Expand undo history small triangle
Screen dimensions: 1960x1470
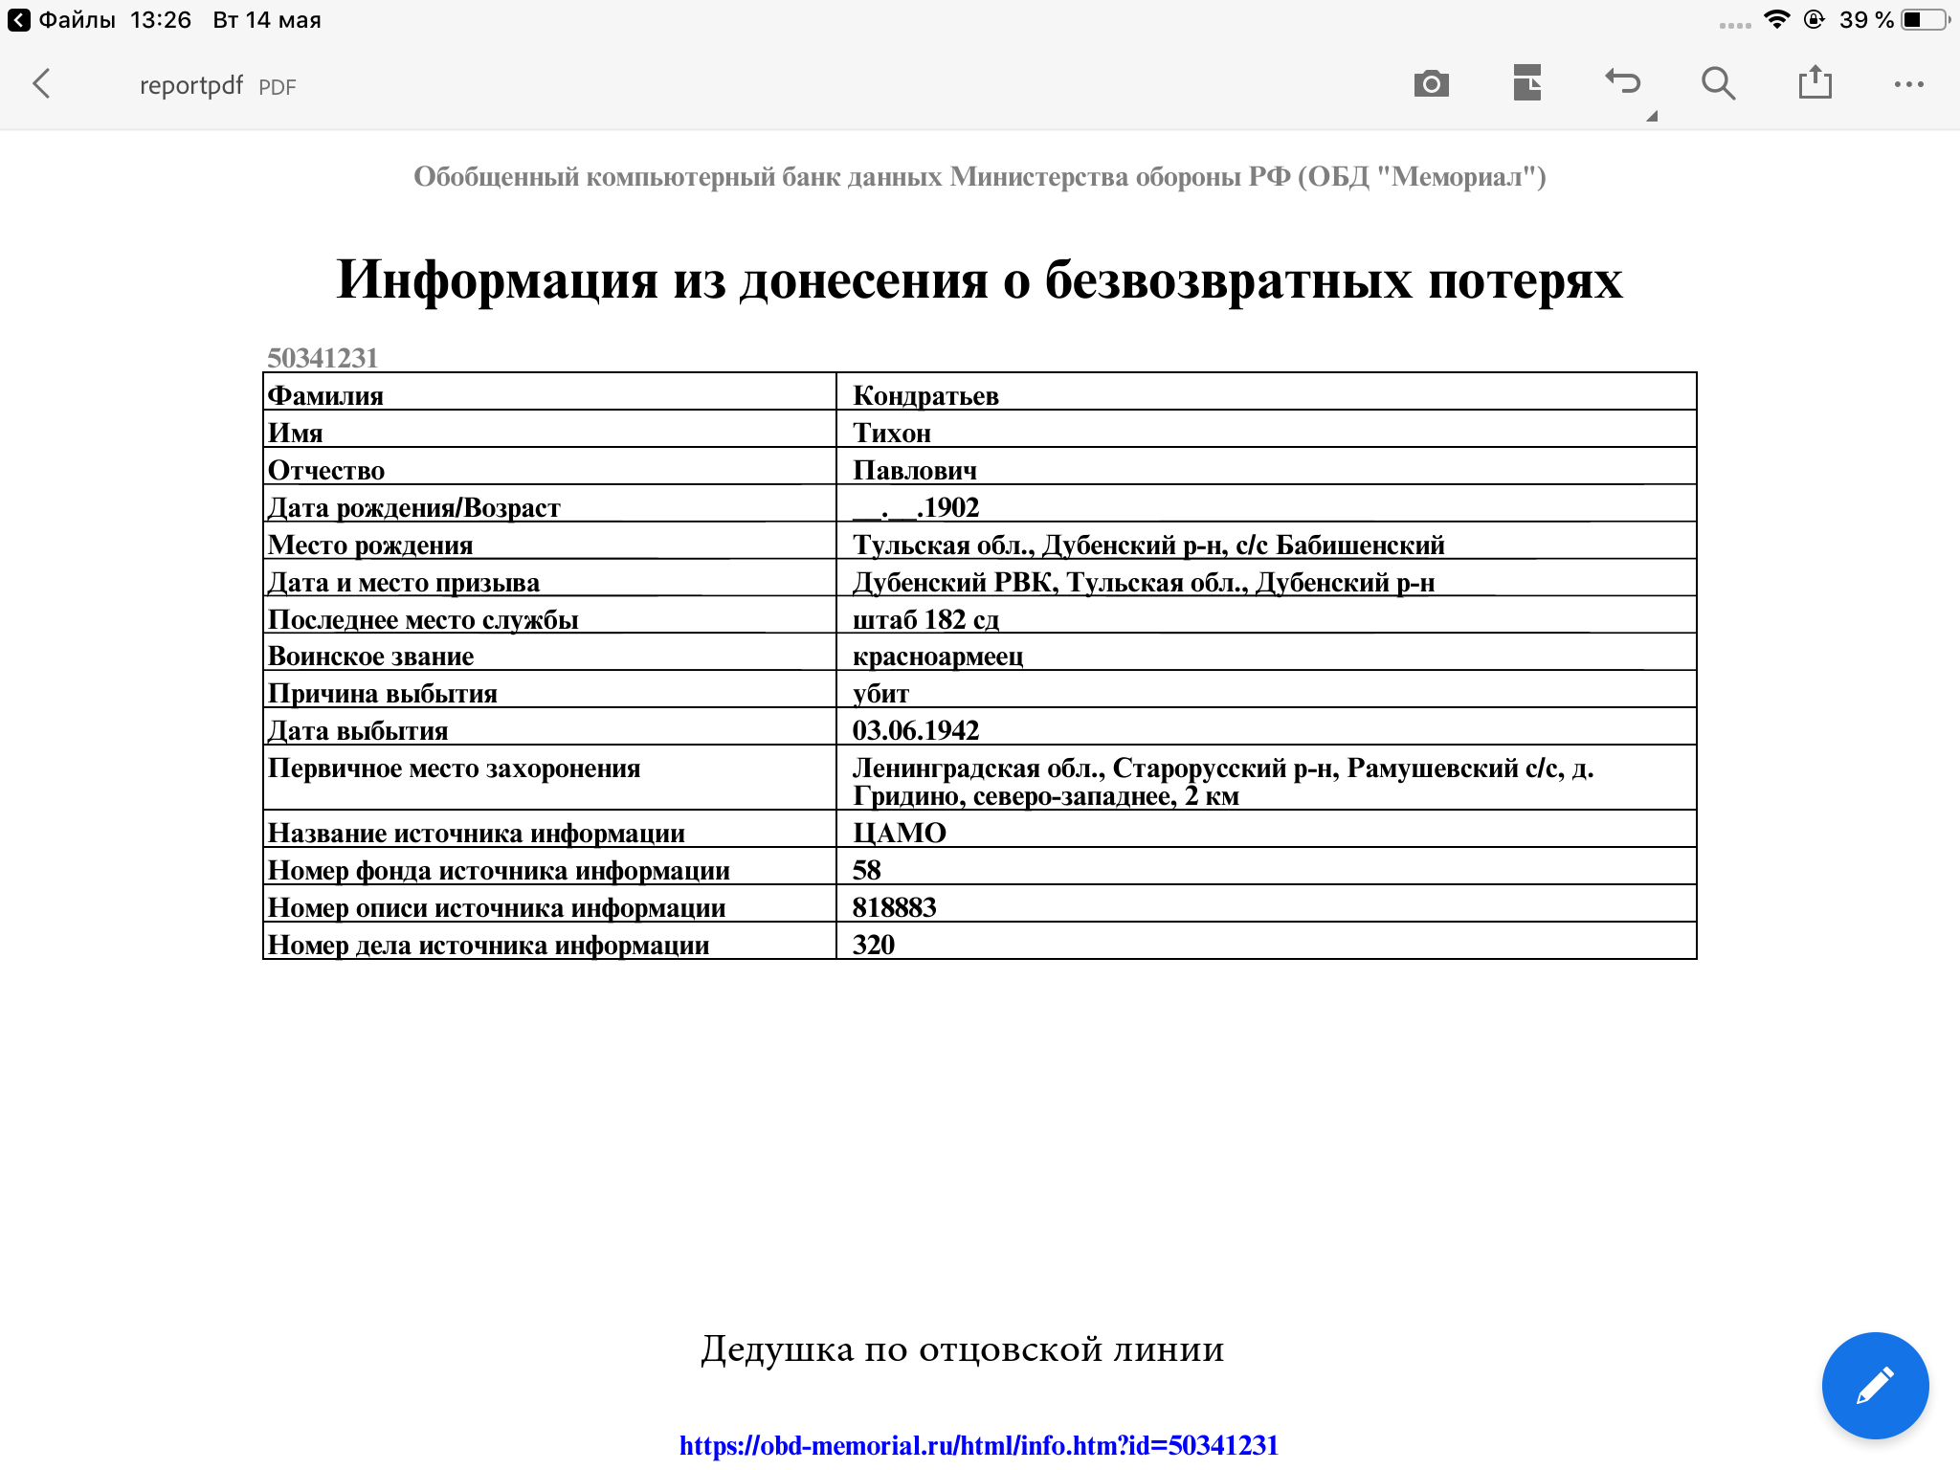click(x=1652, y=117)
